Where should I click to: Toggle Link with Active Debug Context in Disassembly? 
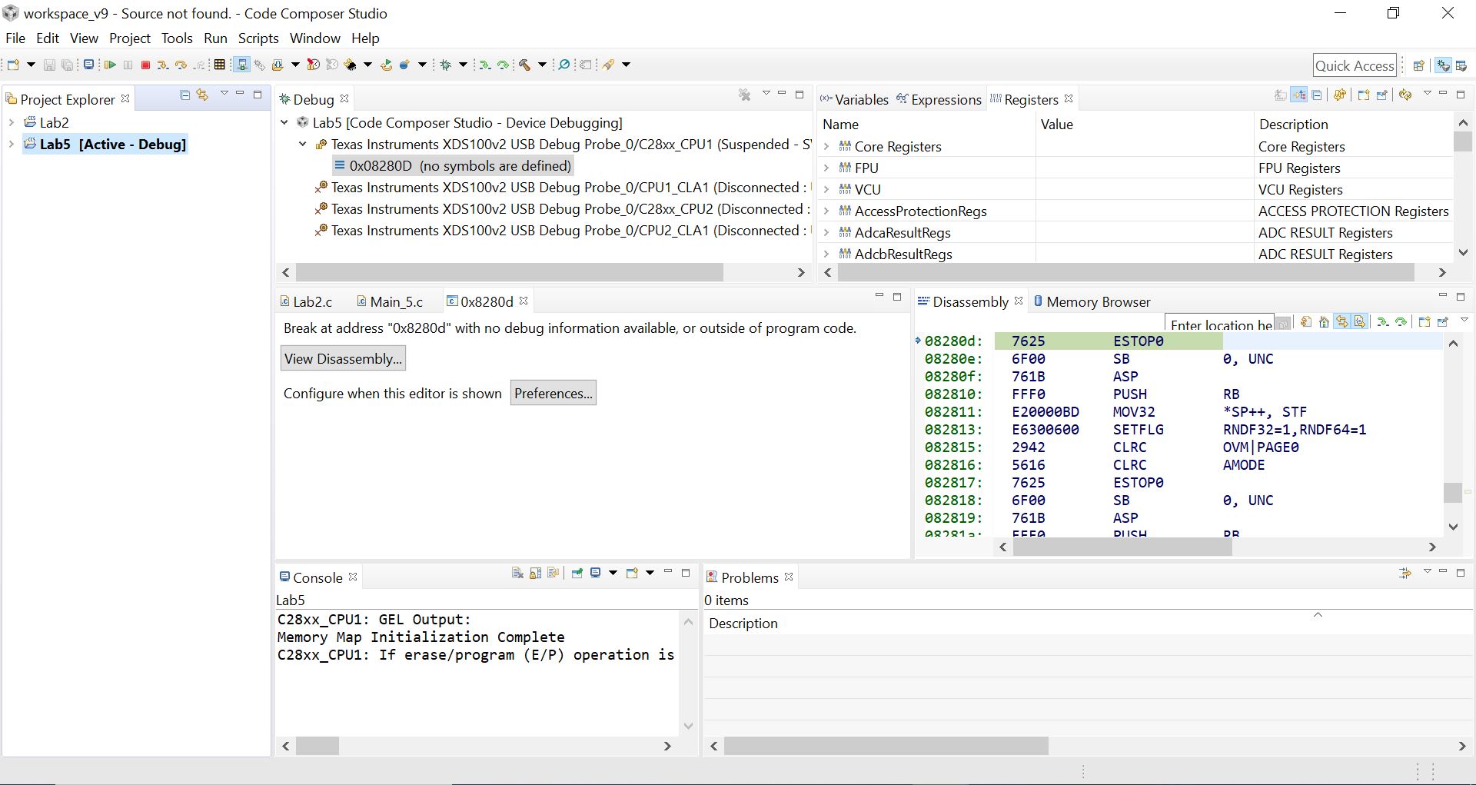[x=1341, y=322]
